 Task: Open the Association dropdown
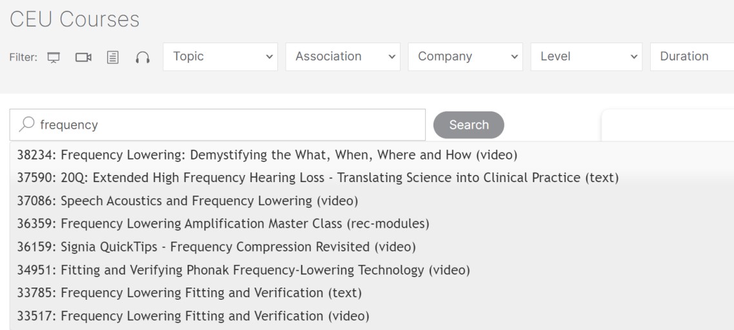click(343, 57)
